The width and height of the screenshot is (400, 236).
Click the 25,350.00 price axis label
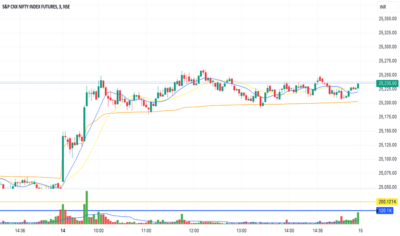[388, 18]
